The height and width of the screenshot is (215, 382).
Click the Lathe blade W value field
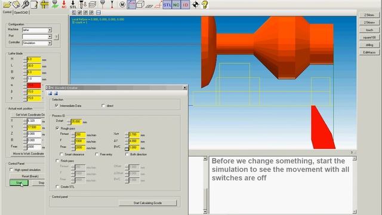pyautogui.click(x=34, y=79)
